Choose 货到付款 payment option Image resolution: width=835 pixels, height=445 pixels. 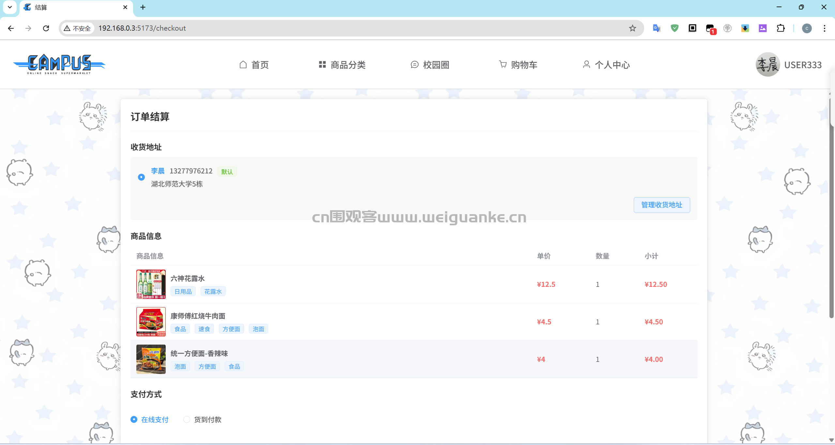click(187, 419)
